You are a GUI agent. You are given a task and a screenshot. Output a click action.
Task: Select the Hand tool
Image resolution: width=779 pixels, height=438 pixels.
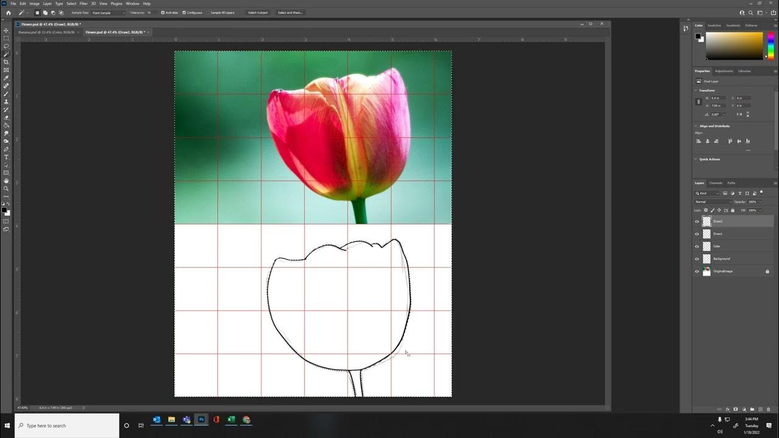point(7,181)
